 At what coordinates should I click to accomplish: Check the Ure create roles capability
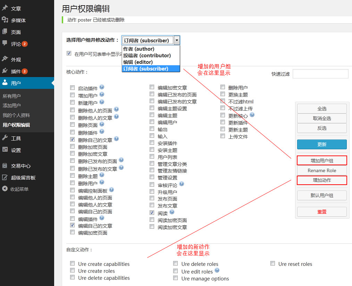[x=72, y=271]
